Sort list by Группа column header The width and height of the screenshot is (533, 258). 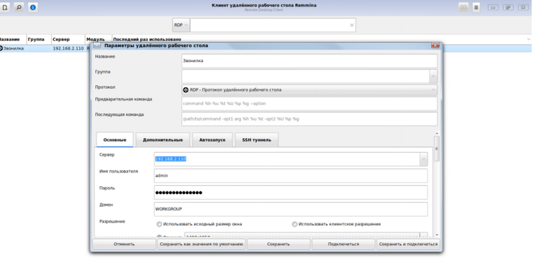[x=39, y=39]
